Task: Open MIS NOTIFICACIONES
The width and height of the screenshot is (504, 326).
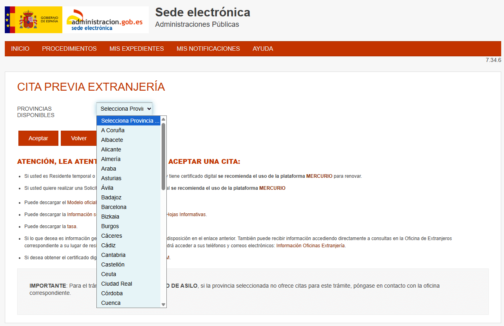Action: click(x=208, y=48)
